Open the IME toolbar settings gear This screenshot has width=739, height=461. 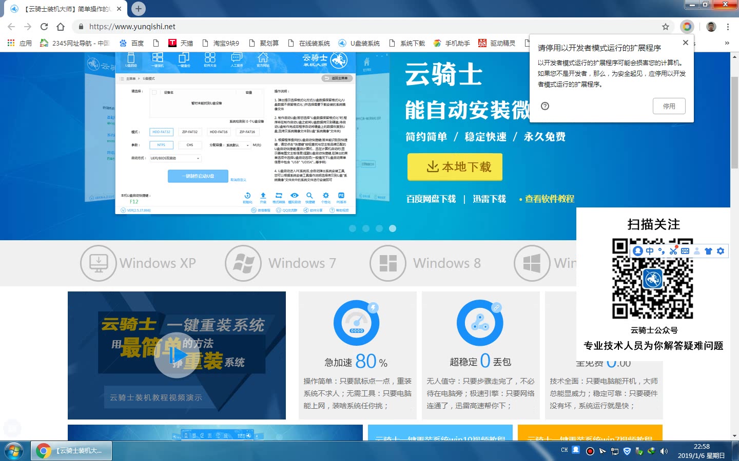click(x=721, y=251)
